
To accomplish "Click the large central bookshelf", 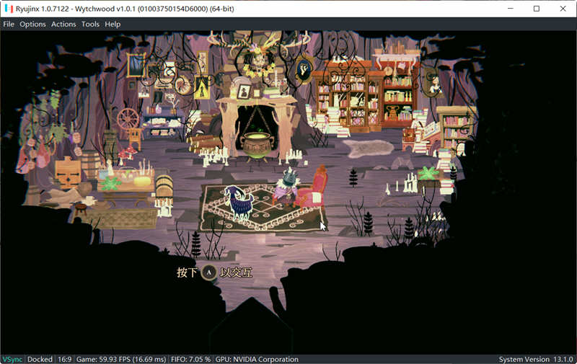I will (348, 98).
